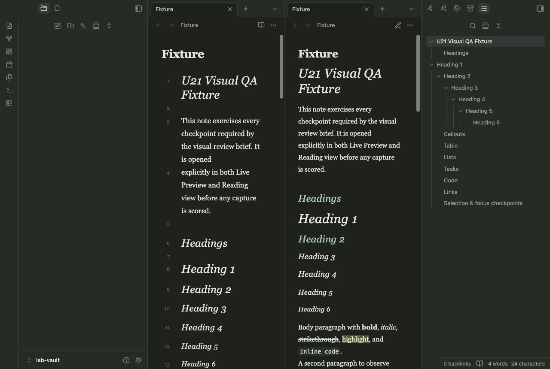
Task: Open more options in right Fixture pane
Action: (410, 25)
